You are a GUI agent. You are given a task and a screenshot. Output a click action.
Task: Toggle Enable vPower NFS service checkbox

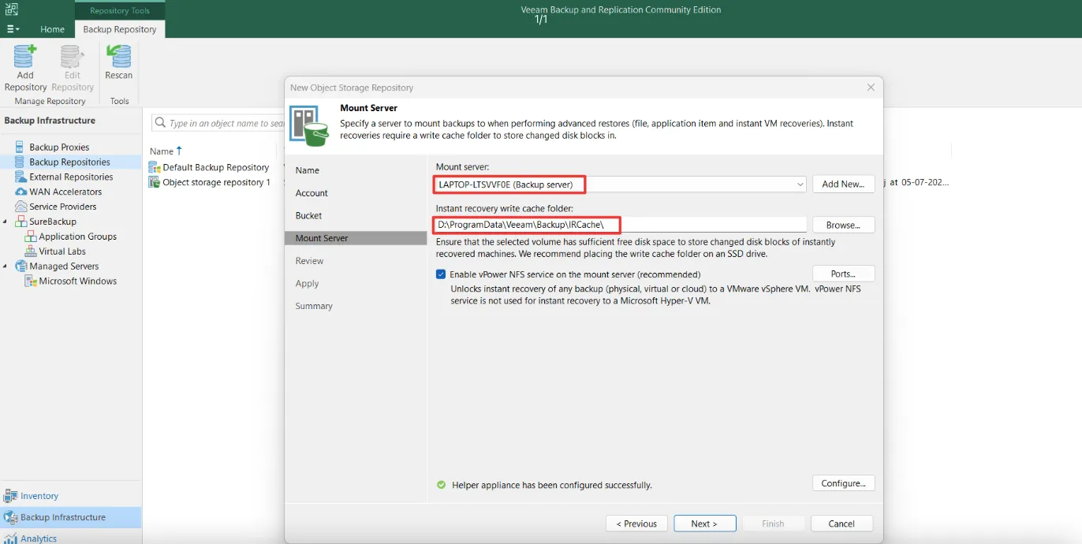tap(441, 274)
